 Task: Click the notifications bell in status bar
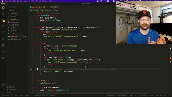point(169,95)
